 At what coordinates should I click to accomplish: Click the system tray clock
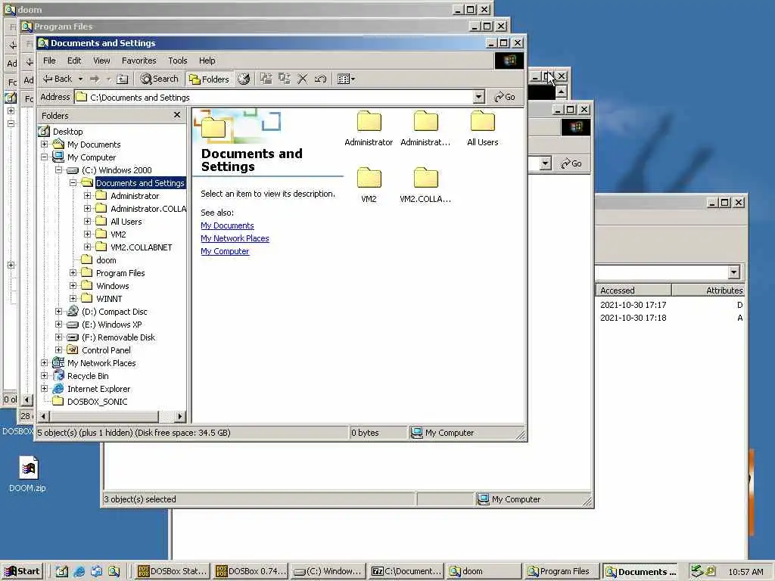click(x=745, y=572)
